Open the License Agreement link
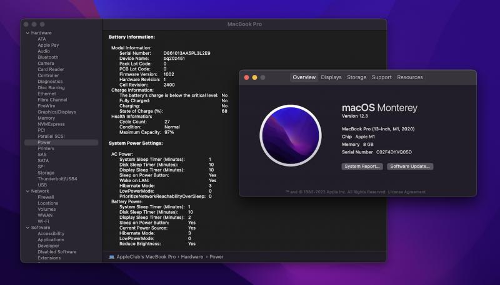Viewport: 500px width, 285px height. point(407,192)
